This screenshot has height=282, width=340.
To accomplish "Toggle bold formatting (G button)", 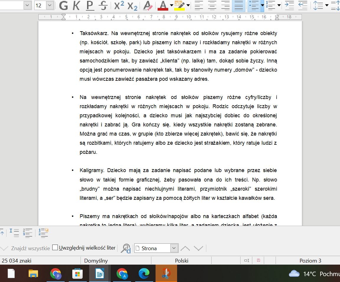I will tap(63, 5).
